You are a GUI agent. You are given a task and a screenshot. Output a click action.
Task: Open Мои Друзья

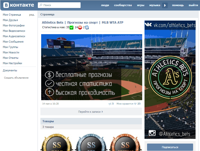point(10,20)
